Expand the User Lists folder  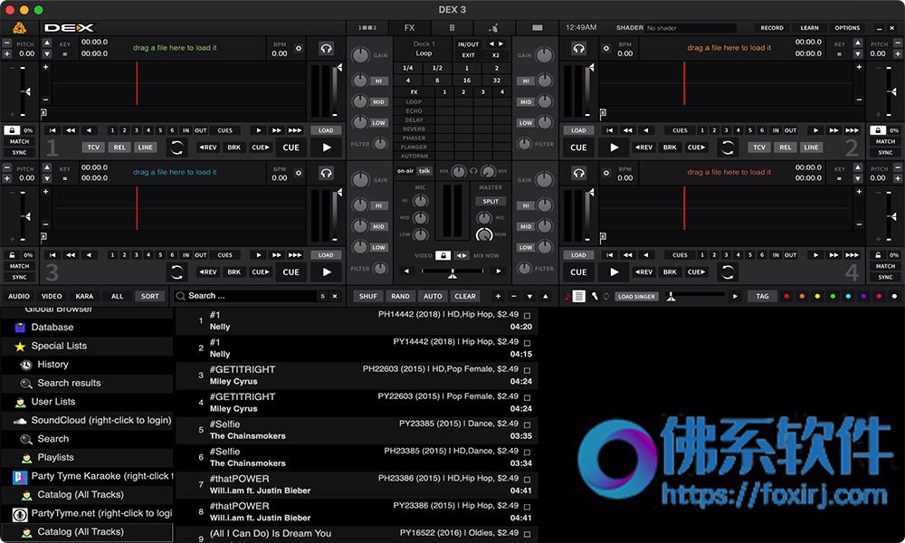point(53,402)
